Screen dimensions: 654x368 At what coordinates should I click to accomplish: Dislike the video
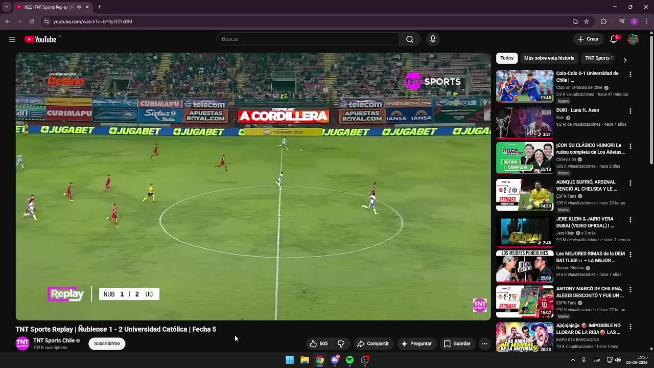click(x=341, y=344)
